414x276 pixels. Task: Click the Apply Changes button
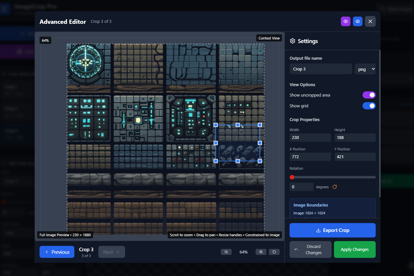coord(355,250)
